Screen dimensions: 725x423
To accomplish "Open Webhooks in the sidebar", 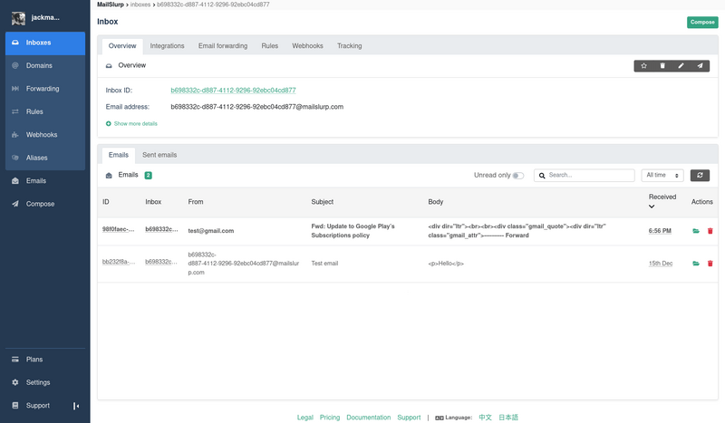I will pos(45,135).
